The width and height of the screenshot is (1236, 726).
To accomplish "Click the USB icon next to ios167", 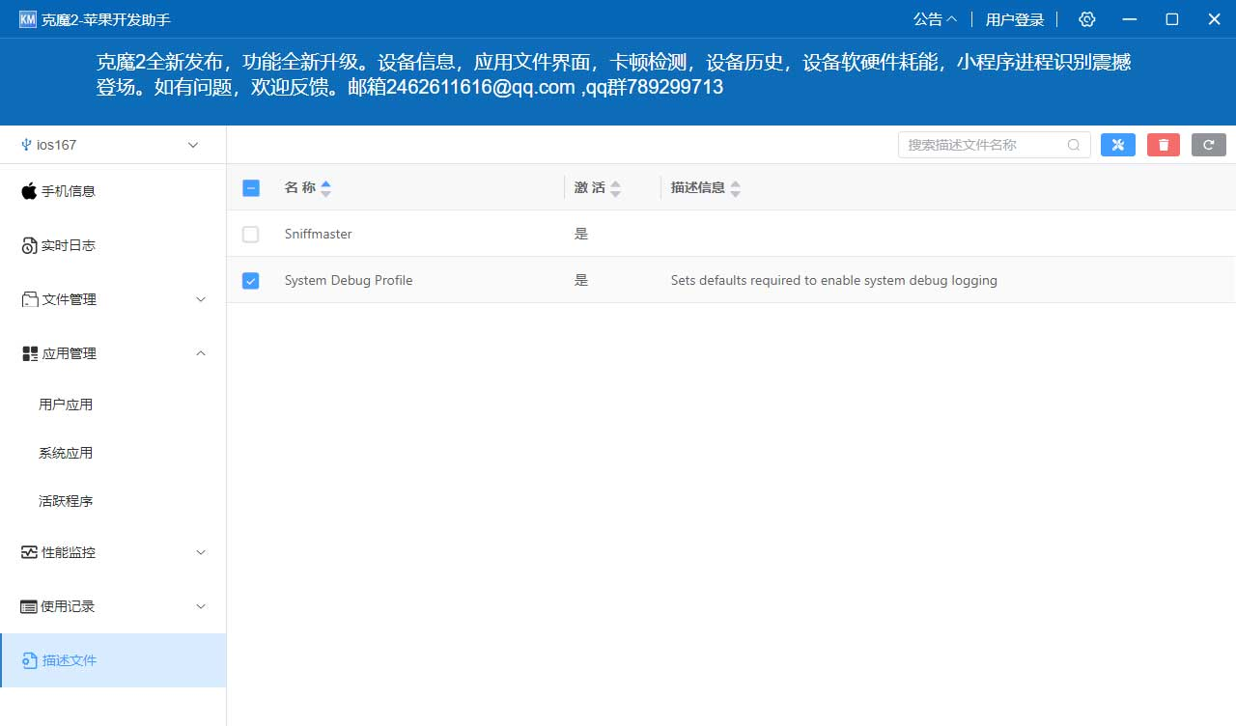I will [x=25, y=145].
